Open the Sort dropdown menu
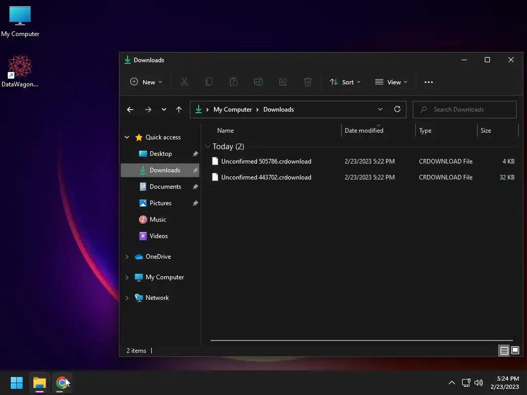Image resolution: width=527 pixels, height=395 pixels. [345, 82]
